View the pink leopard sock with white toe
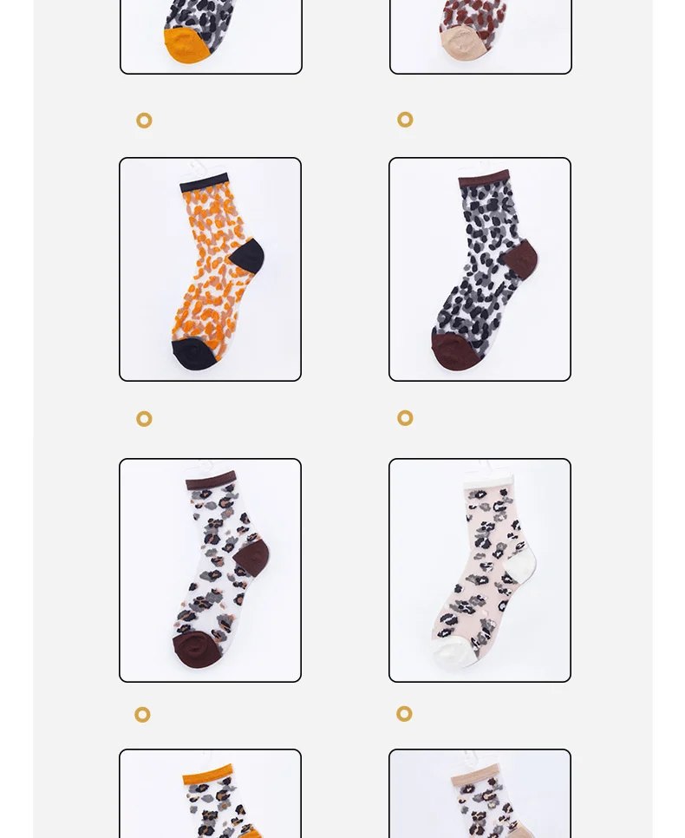685x838 pixels. (479, 570)
